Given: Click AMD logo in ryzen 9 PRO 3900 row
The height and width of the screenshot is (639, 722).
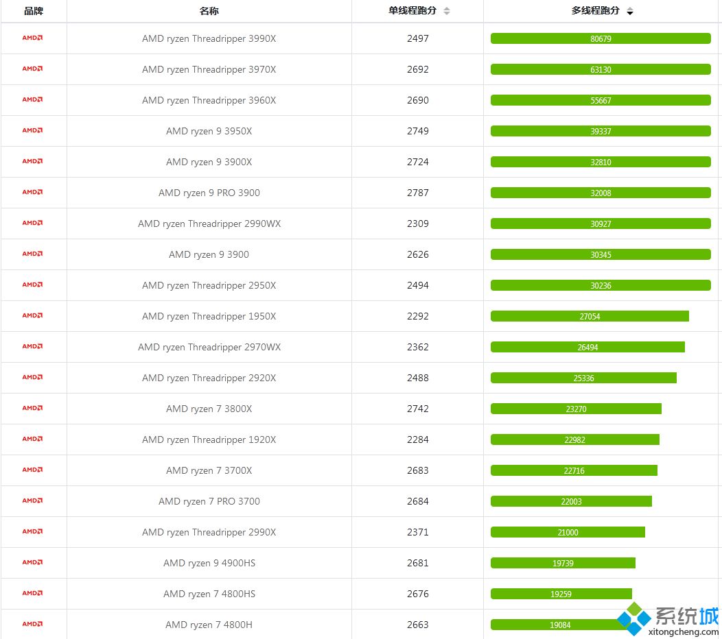Looking at the screenshot, I should pos(32,193).
